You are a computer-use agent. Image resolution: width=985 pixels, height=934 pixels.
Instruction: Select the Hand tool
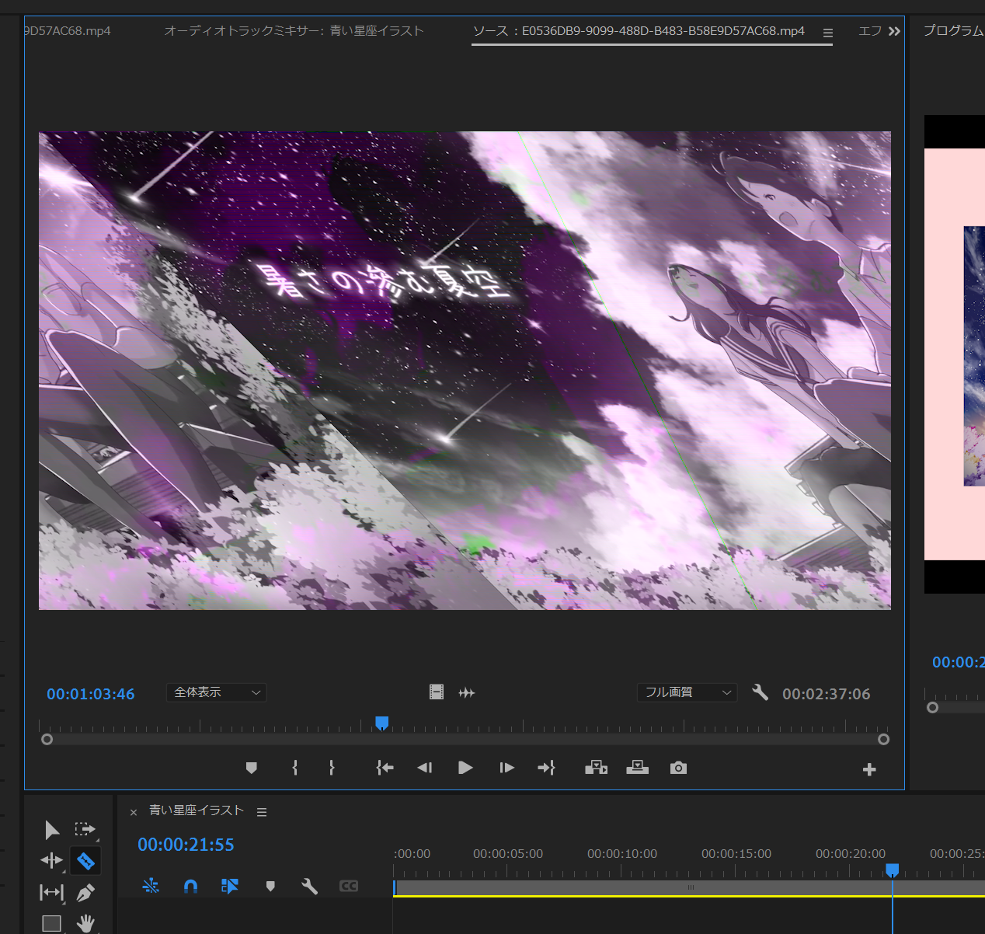pyautogui.click(x=85, y=923)
